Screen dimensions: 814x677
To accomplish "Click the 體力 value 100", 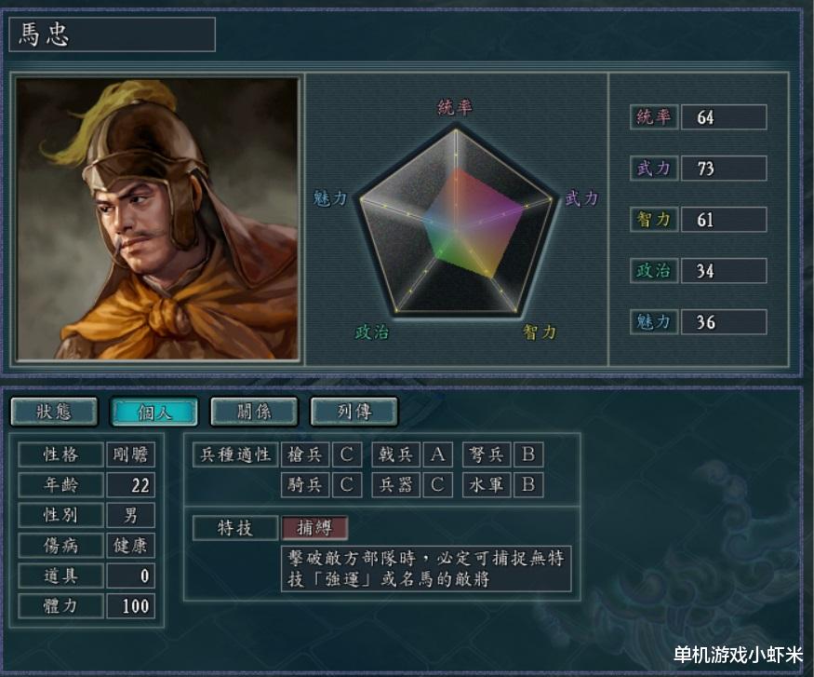I will coord(131,606).
